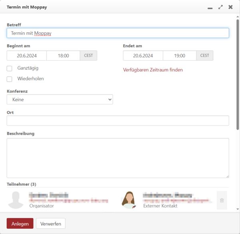The image size is (240, 234).
Task: Click the Externer Kontakt label
Action: (x=160, y=206)
